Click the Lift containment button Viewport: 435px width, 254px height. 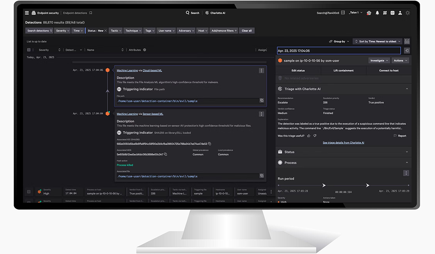[344, 70]
